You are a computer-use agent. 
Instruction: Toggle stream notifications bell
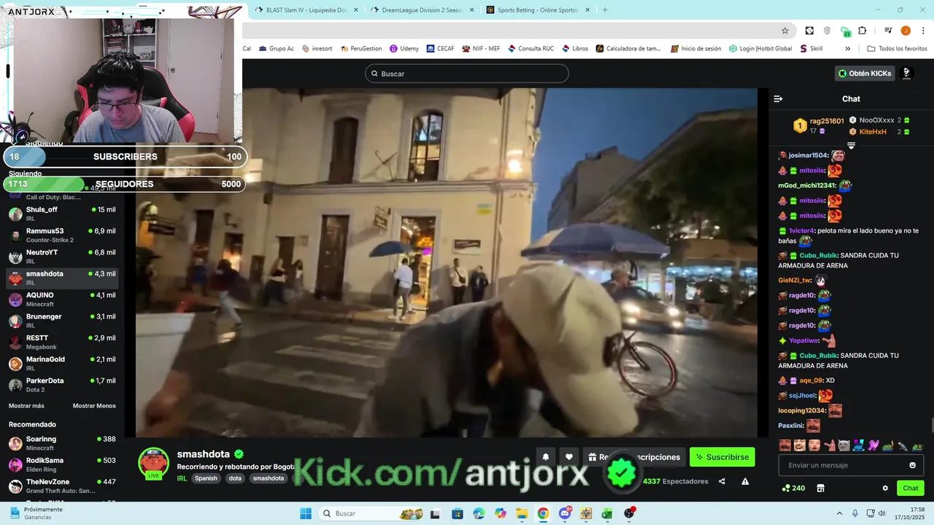pos(545,457)
